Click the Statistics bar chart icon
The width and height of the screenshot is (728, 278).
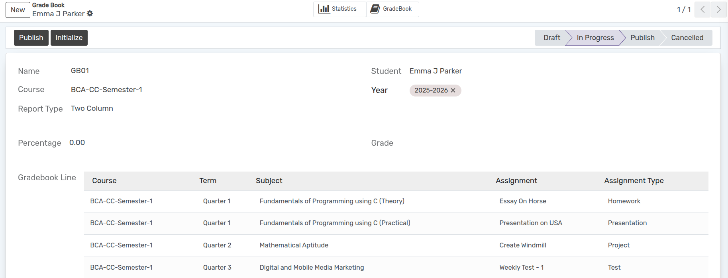coord(324,9)
